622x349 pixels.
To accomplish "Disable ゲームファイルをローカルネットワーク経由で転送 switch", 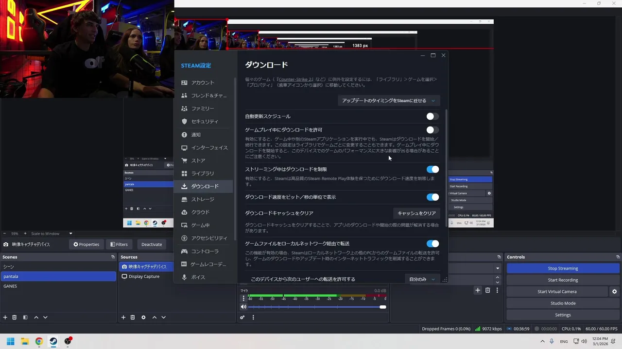I will click(x=432, y=243).
